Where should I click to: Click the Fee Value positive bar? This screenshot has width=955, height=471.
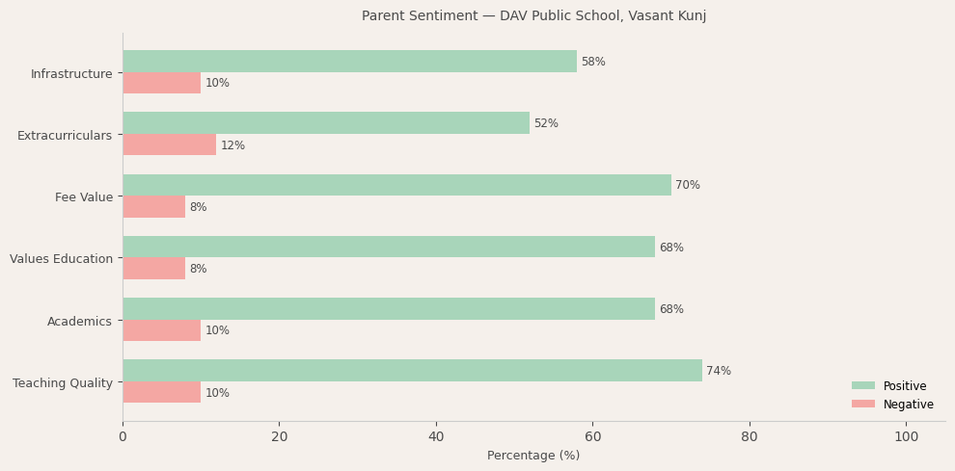(396, 185)
